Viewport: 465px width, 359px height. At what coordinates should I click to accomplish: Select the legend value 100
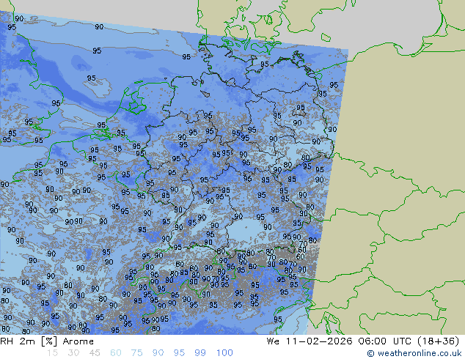click(224, 353)
